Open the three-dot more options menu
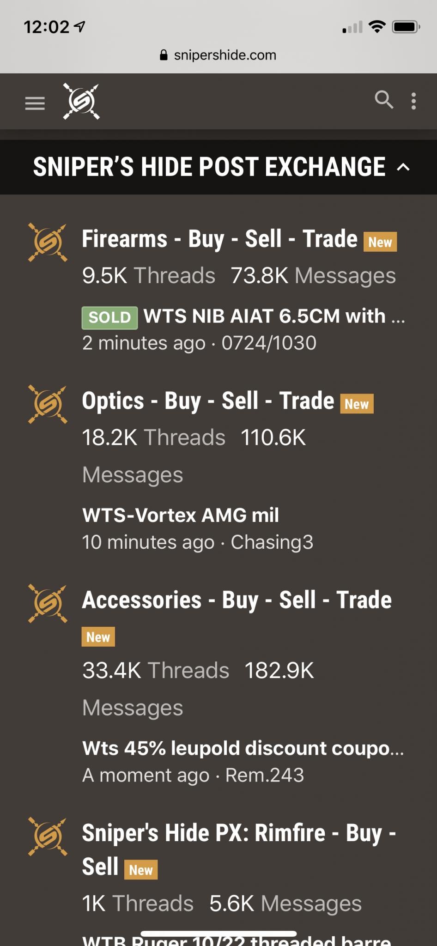This screenshot has width=437, height=946. 413,101
